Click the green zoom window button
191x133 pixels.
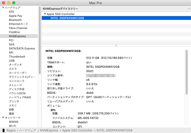point(14,3)
